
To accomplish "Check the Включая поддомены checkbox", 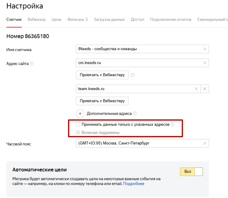I will [78, 132].
